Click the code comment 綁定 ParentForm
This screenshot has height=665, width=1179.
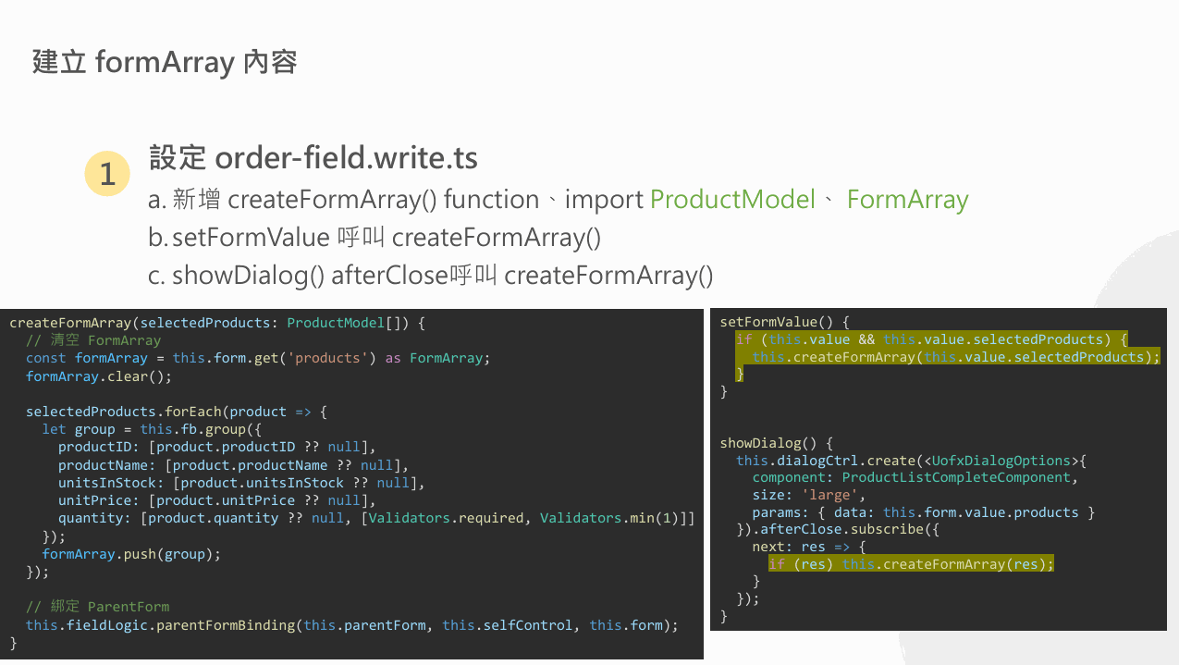[97, 607]
